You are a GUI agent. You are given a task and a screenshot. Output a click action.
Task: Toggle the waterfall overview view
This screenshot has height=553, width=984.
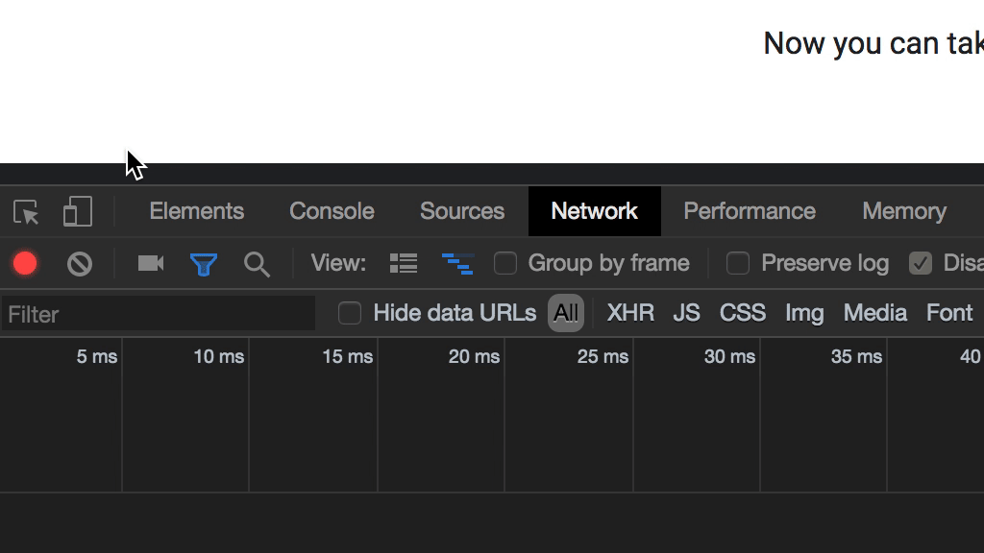tap(458, 262)
